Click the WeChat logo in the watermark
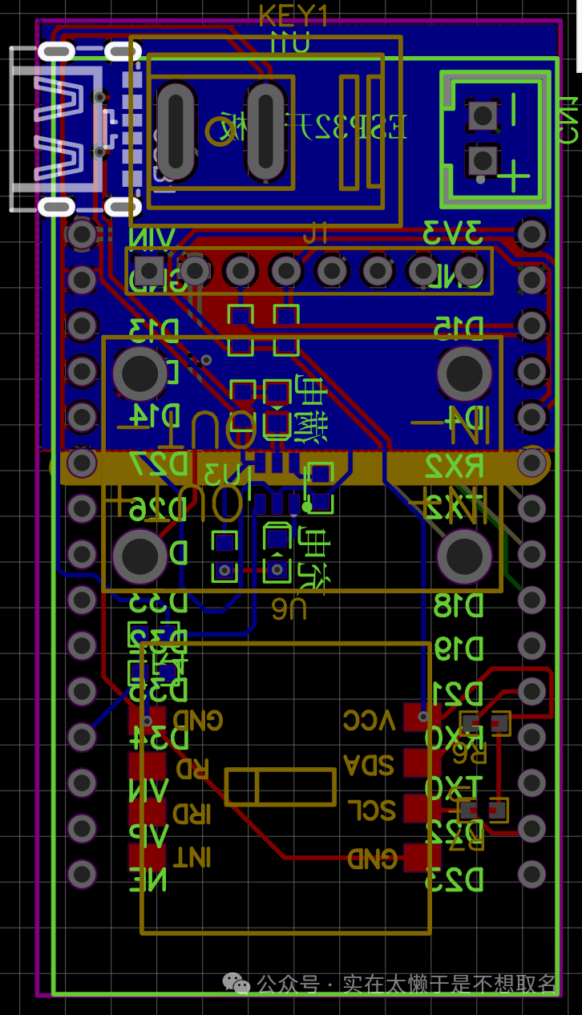 (236, 983)
